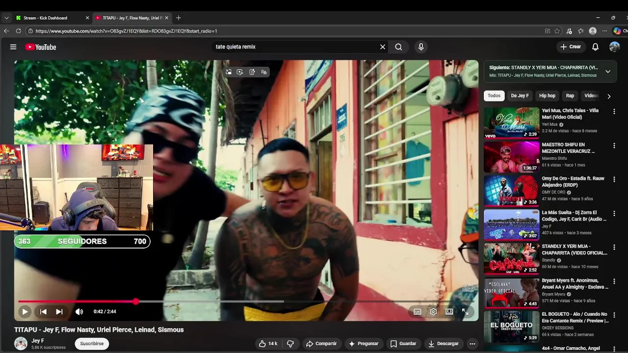Reload the page
This screenshot has width=628, height=353.
(18, 31)
